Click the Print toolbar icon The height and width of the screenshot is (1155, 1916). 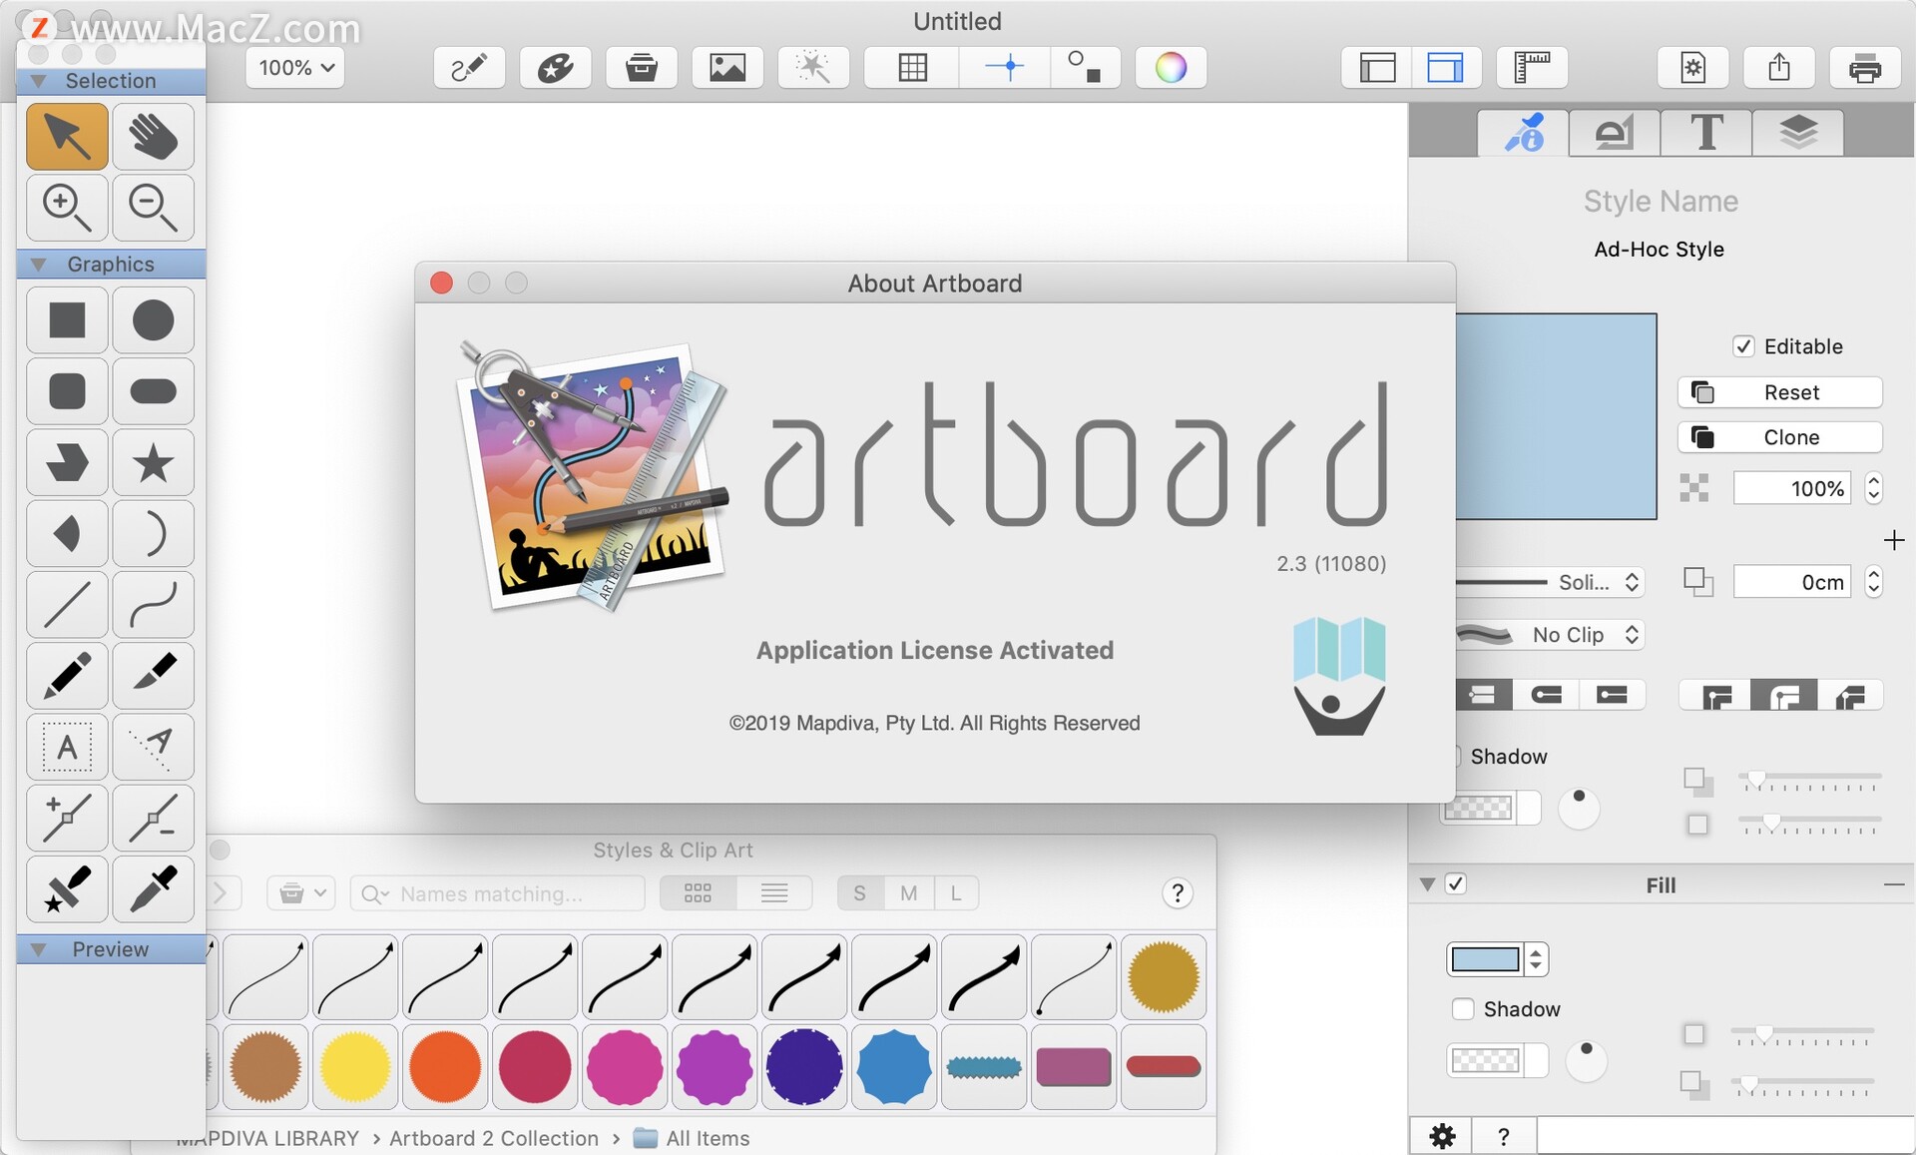coord(1865,68)
